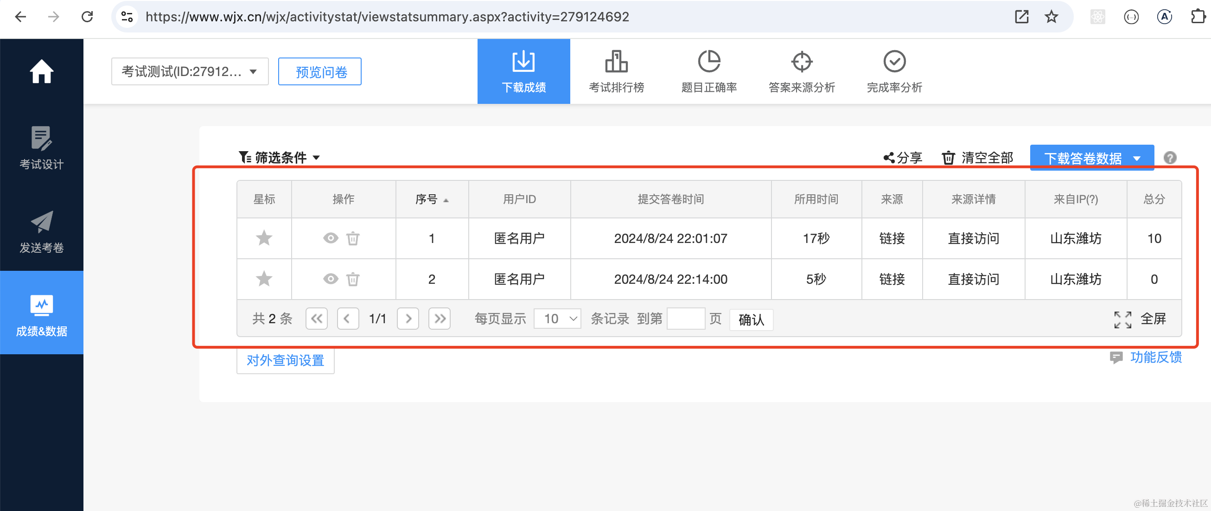Open help question mark icon
The height and width of the screenshot is (511, 1211).
coord(1170,158)
